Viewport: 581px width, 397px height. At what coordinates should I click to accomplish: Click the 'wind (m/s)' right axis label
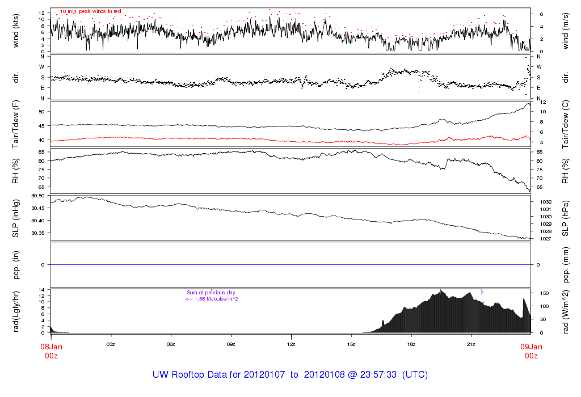pos(566,30)
